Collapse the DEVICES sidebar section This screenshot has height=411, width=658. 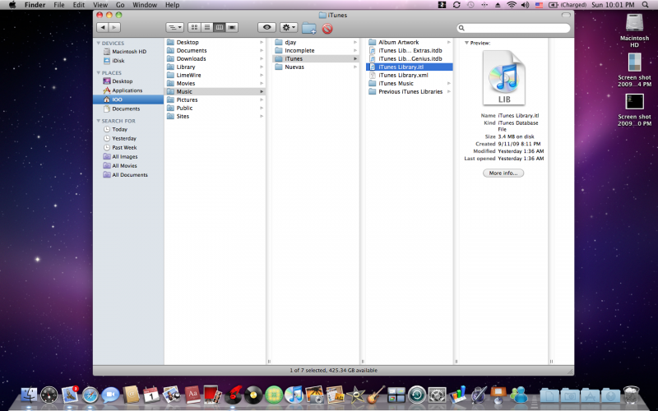(x=99, y=44)
